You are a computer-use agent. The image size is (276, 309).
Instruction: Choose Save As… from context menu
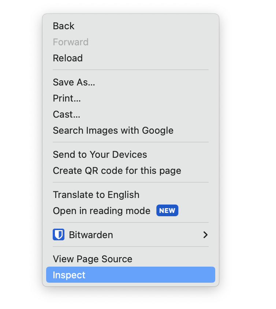(74, 82)
